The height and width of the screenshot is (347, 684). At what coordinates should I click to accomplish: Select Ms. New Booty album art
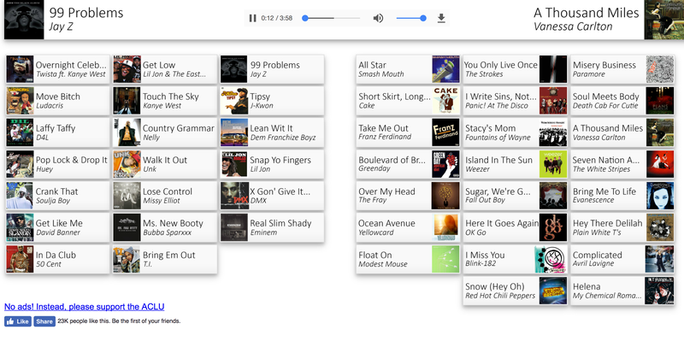click(127, 227)
